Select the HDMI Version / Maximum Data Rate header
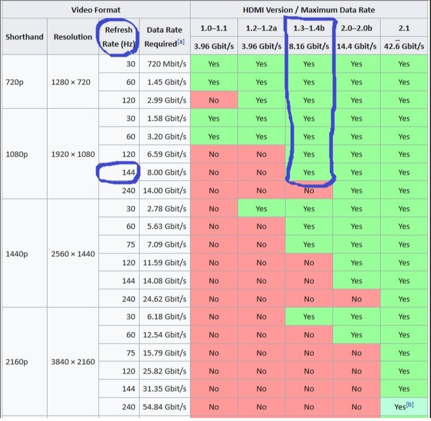This screenshot has width=431, height=421. (x=308, y=10)
